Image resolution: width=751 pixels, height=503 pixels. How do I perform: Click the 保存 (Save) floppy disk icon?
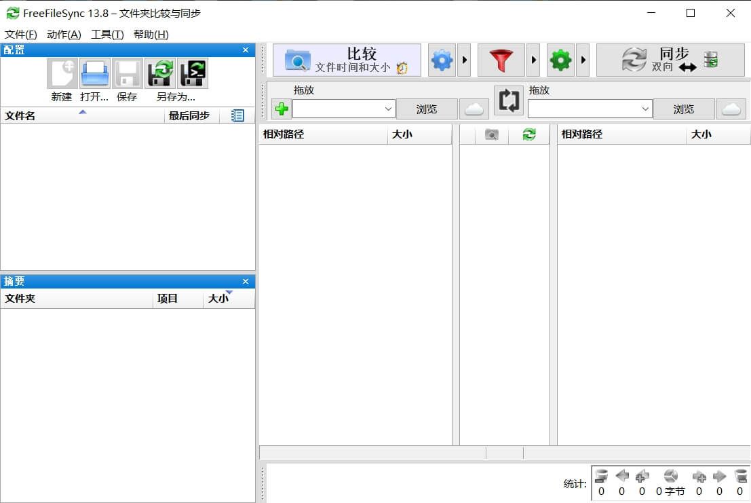[128, 73]
